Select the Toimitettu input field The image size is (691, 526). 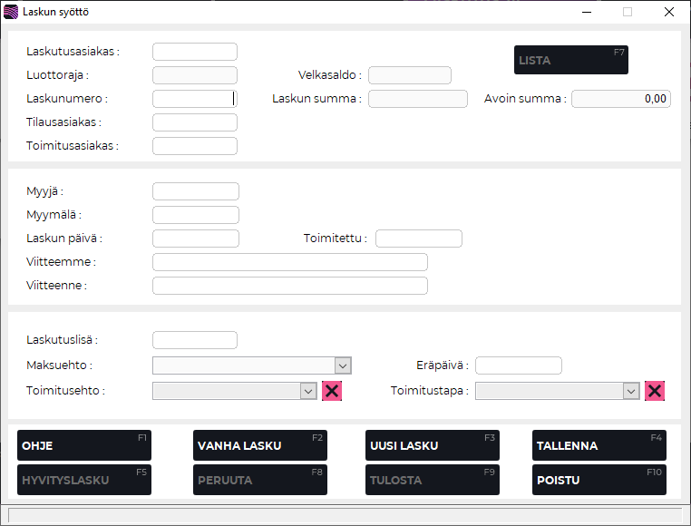(x=419, y=239)
